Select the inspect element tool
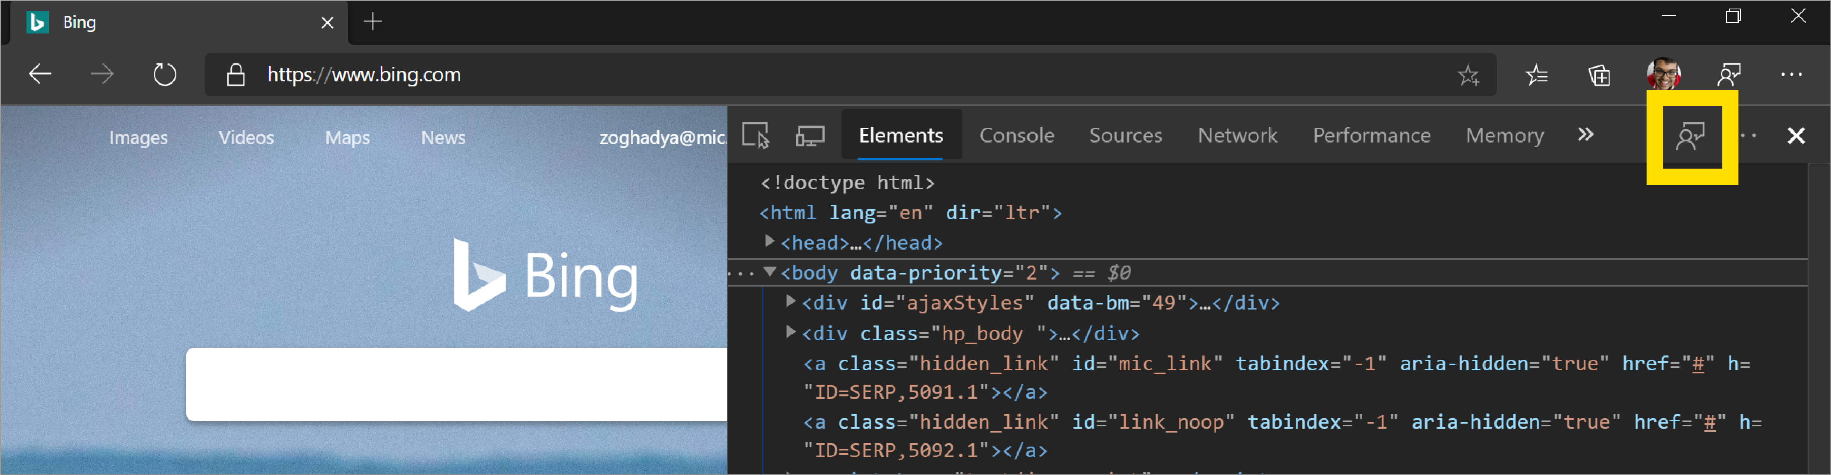 (757, 135)
